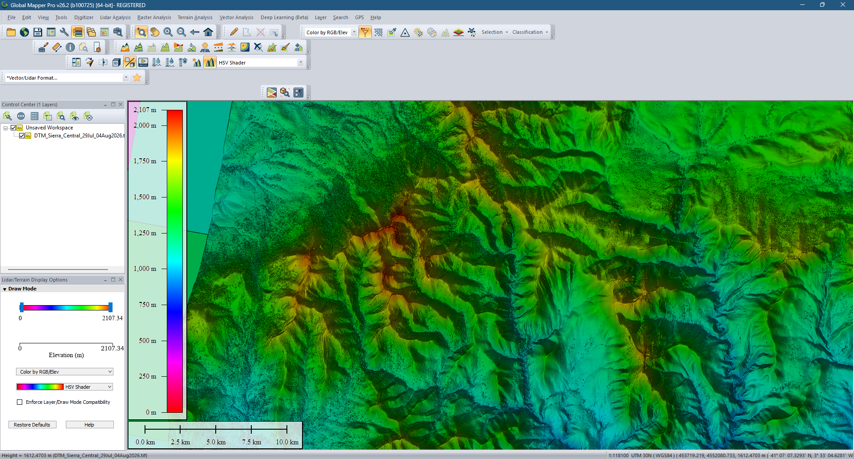
Task: Click the Help button in Display Options
Action: (89, 425)
